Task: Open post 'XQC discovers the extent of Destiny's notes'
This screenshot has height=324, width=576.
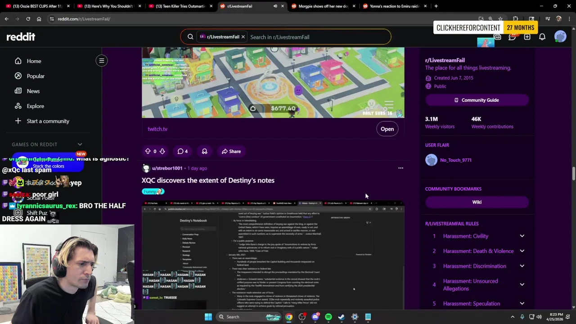Action: tap(208, 180)
